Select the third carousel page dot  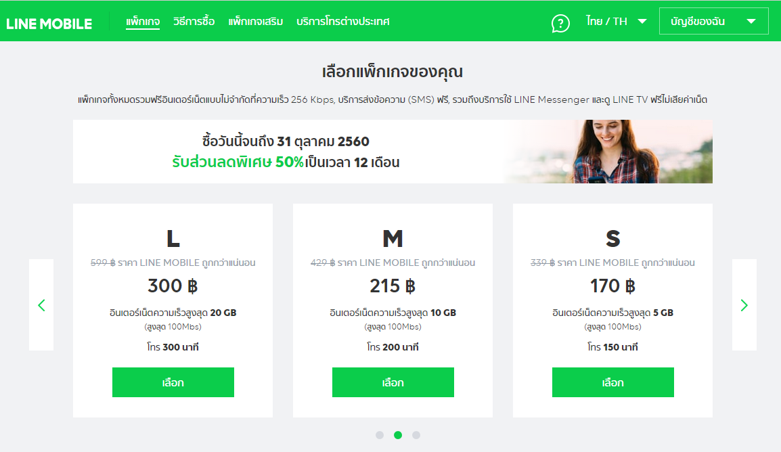[x=416, y=435]
